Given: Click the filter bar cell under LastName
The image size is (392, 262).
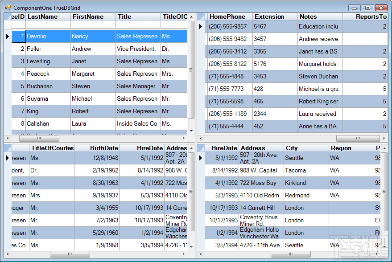Looking at the screenshot, I should point(48,25).
